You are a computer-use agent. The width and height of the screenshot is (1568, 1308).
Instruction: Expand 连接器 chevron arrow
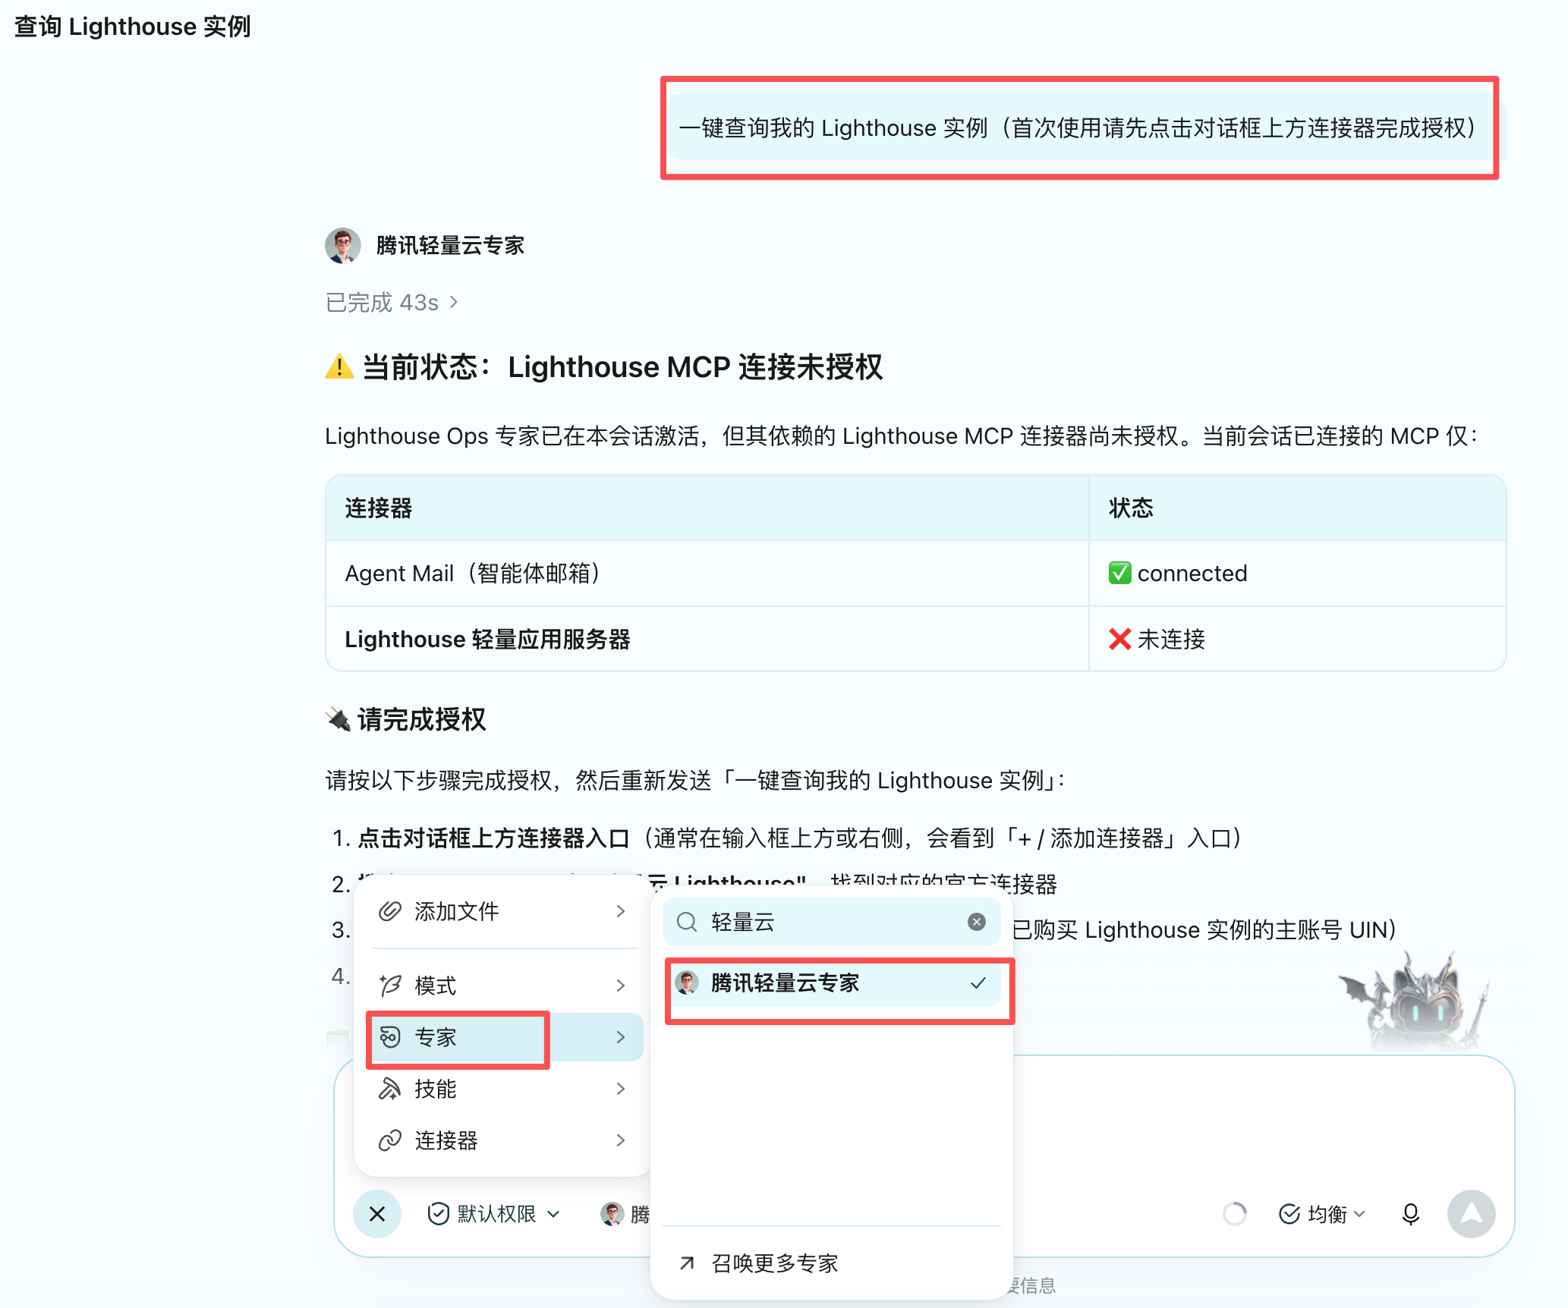[621, 1140]
